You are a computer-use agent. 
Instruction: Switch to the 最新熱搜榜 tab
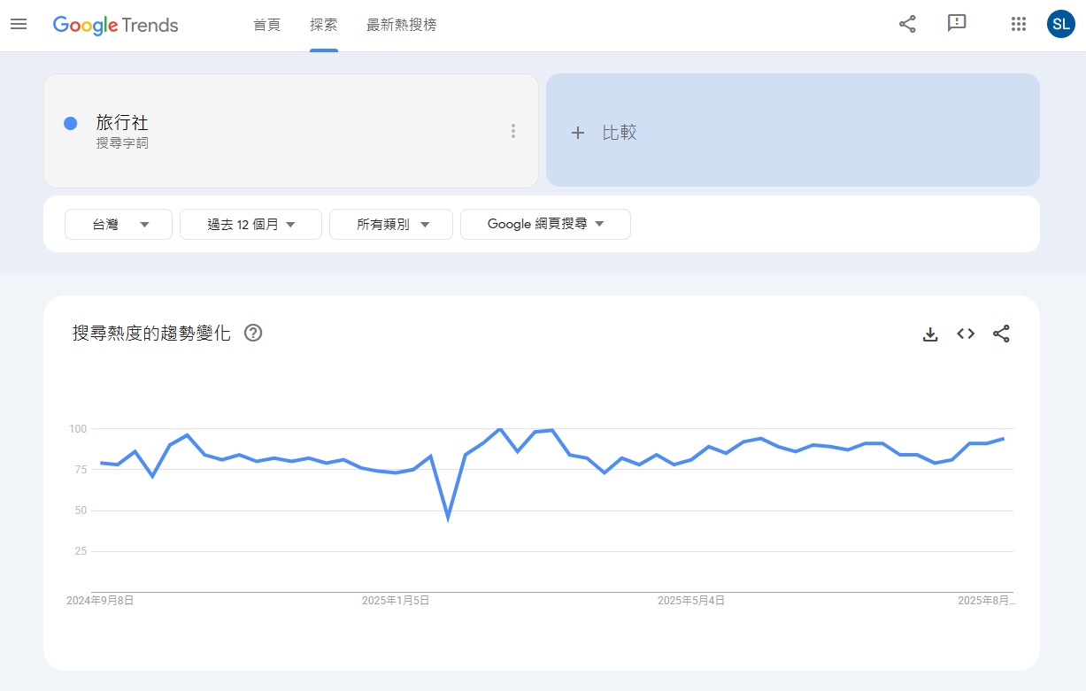[401, 25]
